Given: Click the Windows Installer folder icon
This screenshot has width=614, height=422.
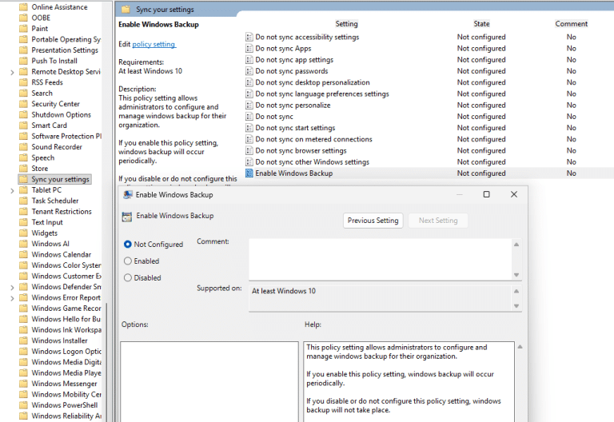Looking at the screenshot, I should tap(23, 340).
